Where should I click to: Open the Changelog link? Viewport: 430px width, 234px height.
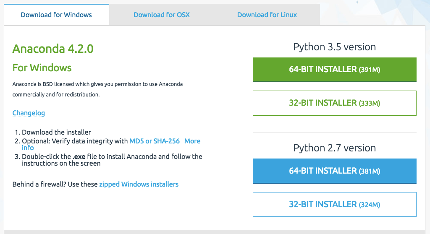coord(29,113)
